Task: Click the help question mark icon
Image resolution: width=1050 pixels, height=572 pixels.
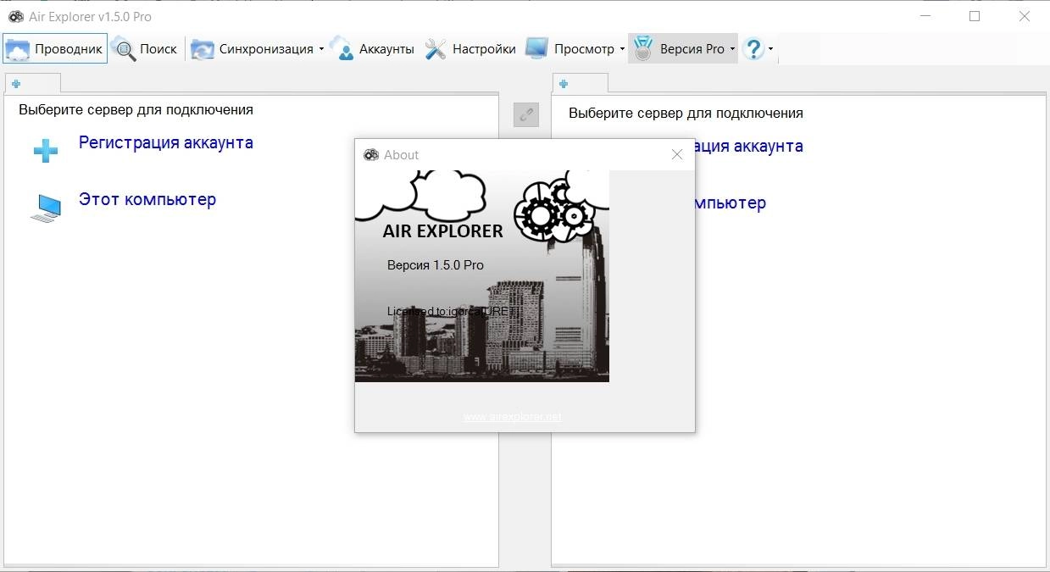Action: (753, 49)
